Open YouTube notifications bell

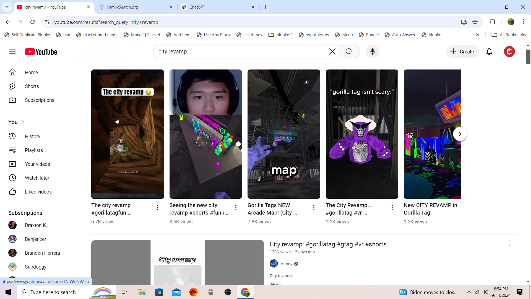coord(489,51)
